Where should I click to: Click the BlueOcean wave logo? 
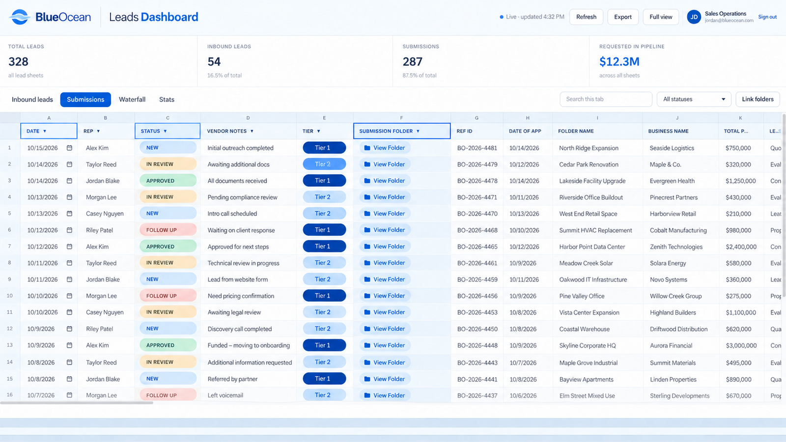coord(20,17)
